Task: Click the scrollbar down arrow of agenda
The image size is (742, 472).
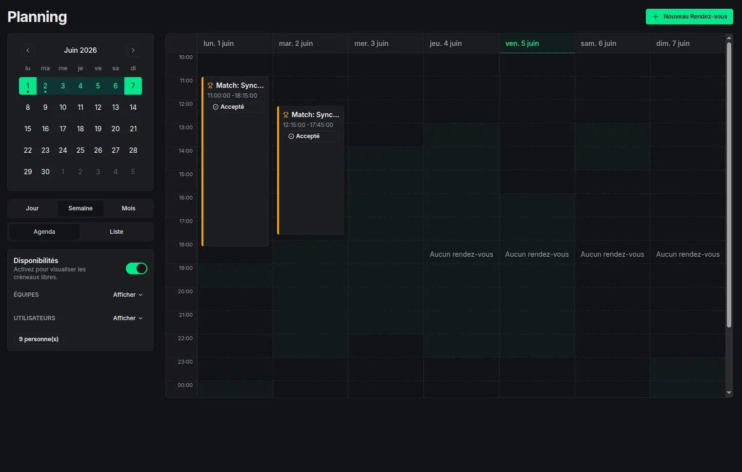Action: (x=729, y=392)
